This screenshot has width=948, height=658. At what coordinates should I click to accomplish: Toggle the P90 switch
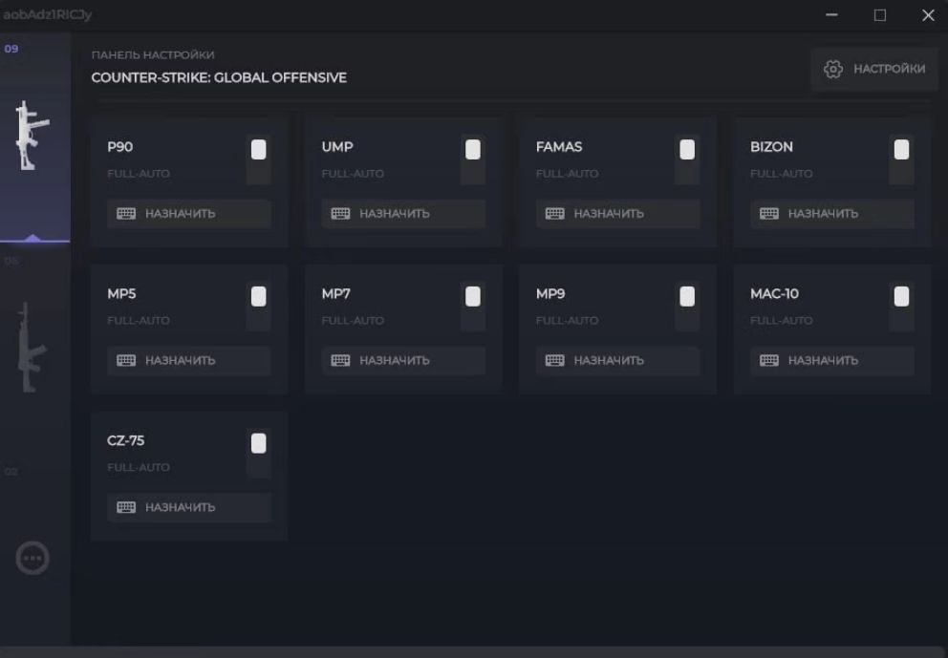(x=258, y=159)
